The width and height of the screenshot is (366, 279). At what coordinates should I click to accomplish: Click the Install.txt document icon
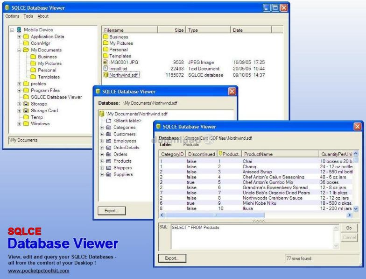[x=106, y=68]
